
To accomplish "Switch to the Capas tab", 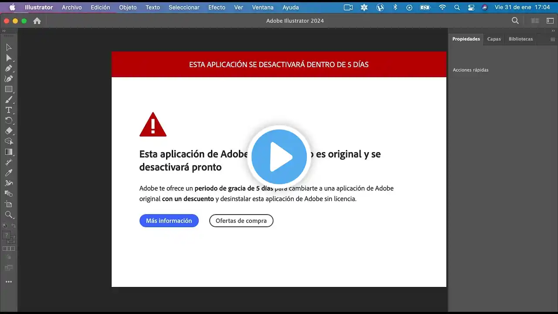I will (x=494, y=39).
